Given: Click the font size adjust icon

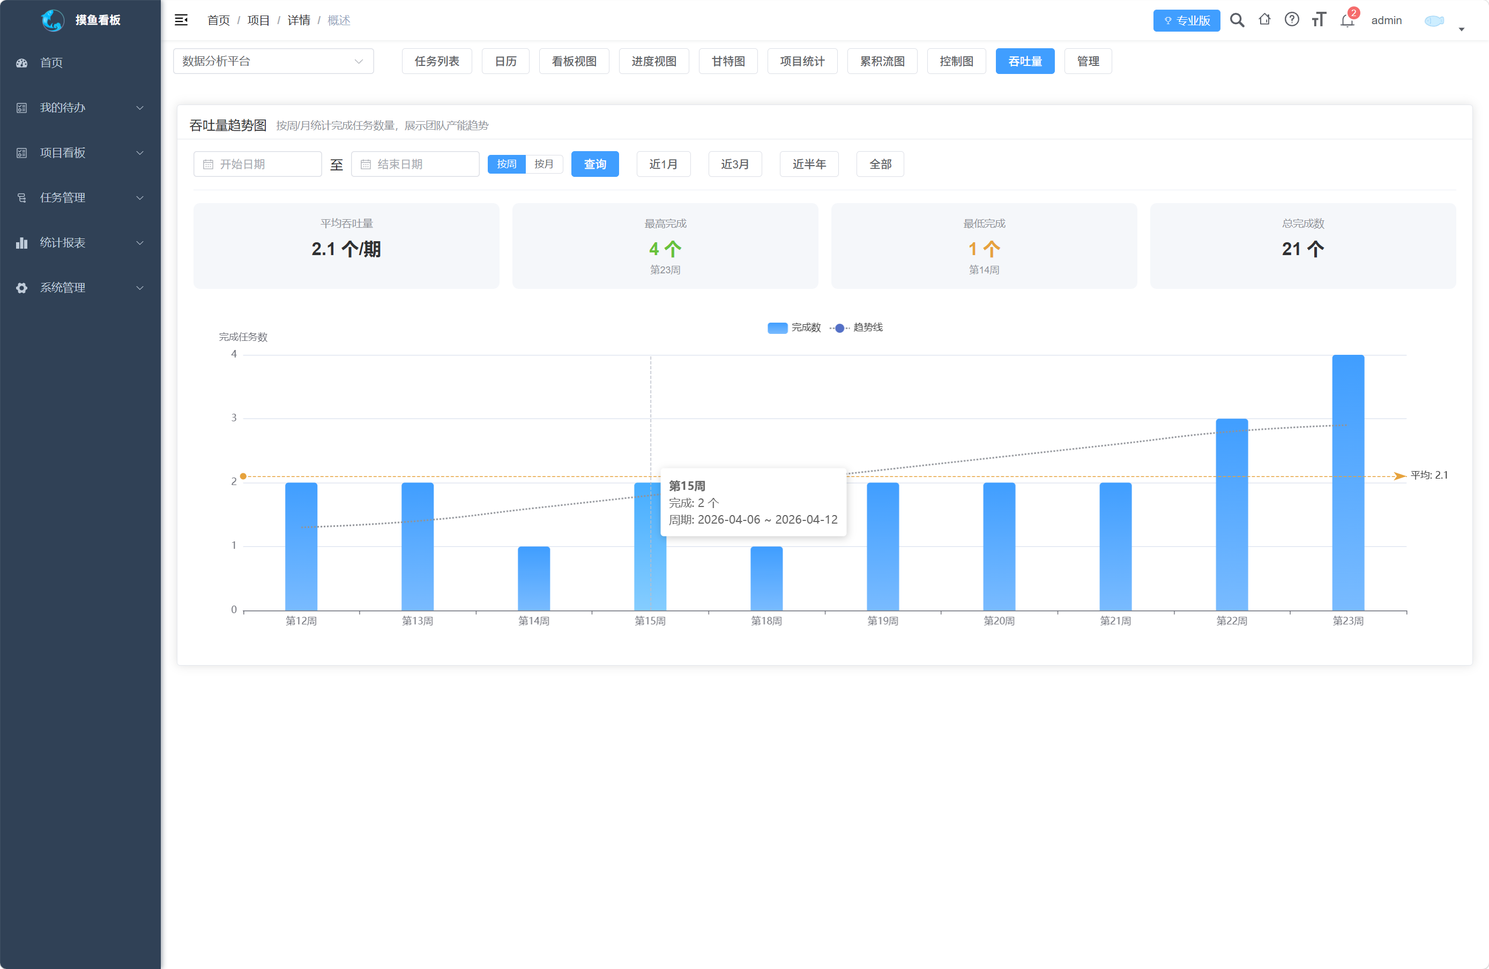Looking at the screenshot, I should [1319, 19].
